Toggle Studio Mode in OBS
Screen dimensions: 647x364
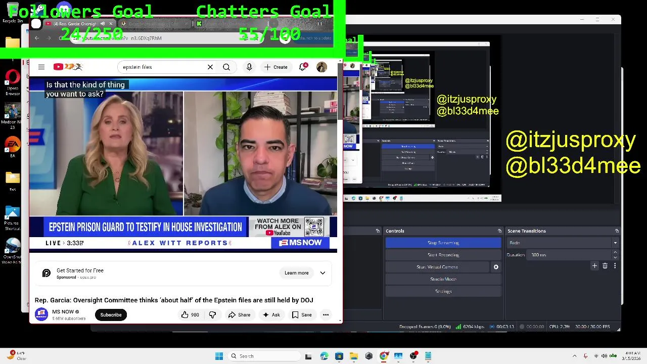pyautogui.click(x=443, y=279)
